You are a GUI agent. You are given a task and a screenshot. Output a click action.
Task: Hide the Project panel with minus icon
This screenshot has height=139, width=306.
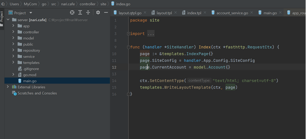(106, 13)
